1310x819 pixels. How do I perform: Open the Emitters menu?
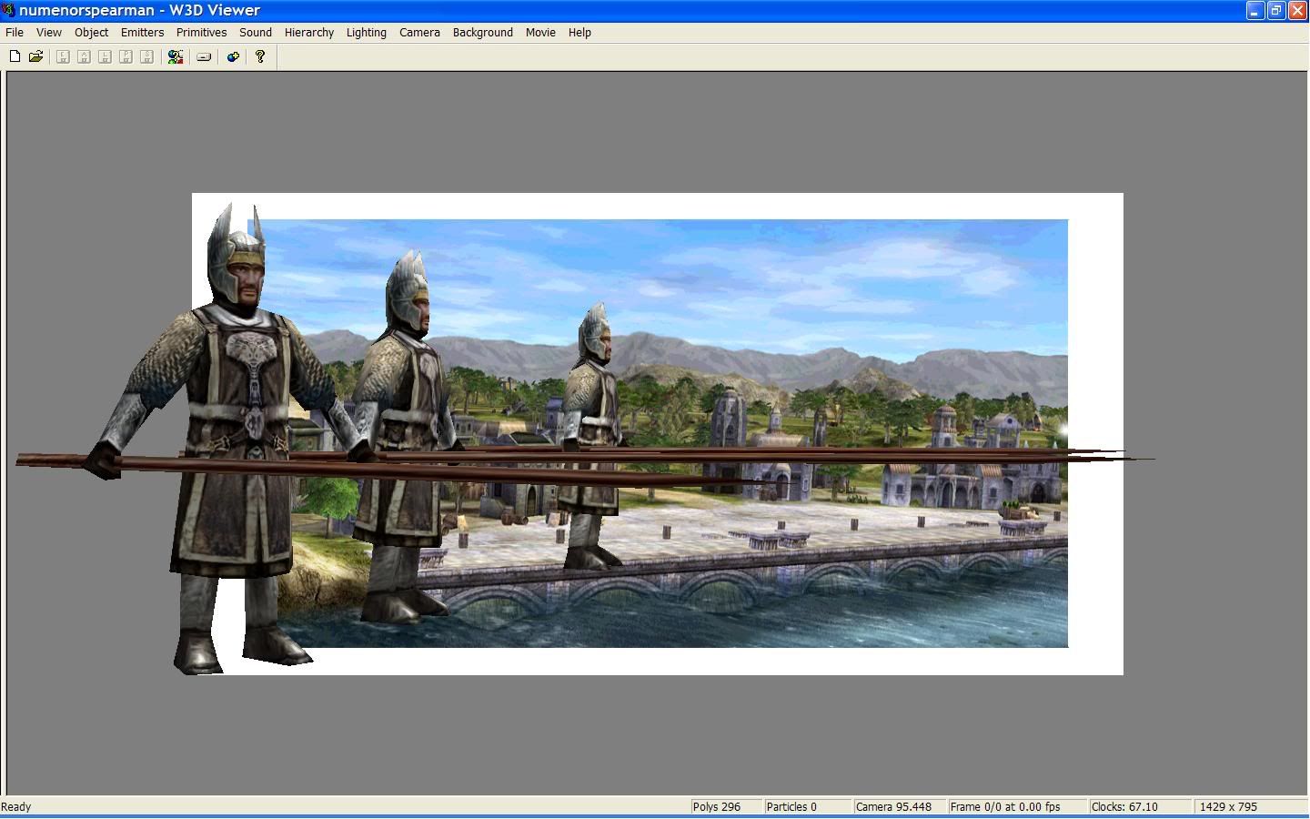[x=143, y=32]
